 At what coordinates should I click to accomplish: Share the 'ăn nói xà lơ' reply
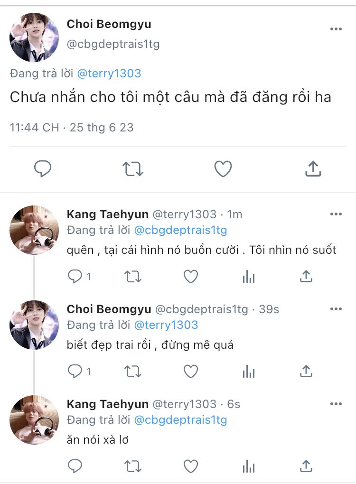click(x=307, y=466)
